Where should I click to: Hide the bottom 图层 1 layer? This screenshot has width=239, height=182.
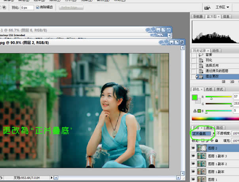193,179
